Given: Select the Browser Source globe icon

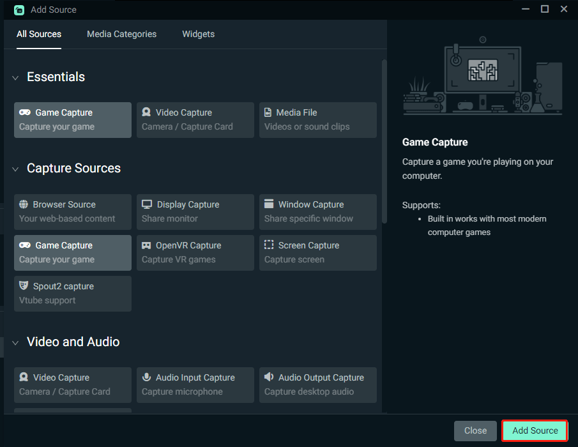Looking at the screenshot, I should (24, 204).
